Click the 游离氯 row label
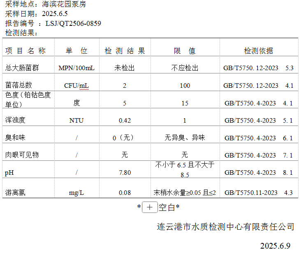This screenshot has width=301, height=256. point(15,192)
